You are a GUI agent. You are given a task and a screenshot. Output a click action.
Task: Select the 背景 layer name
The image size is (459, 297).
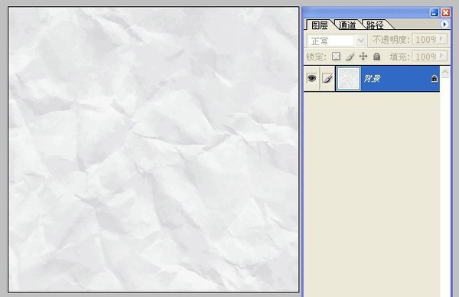tap(372, 79)
